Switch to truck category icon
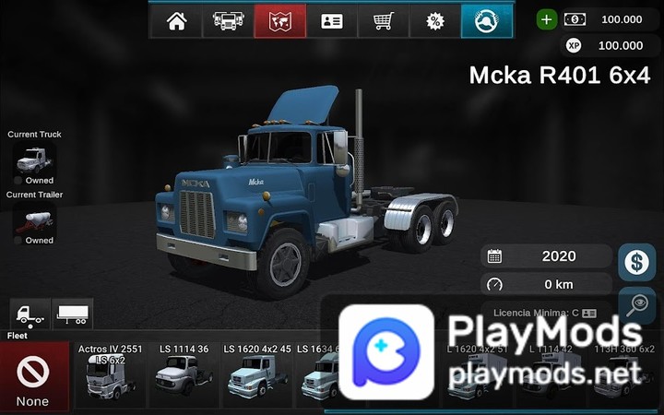The height and width of the screenshot is (415, 664). (x=30, y=314)
